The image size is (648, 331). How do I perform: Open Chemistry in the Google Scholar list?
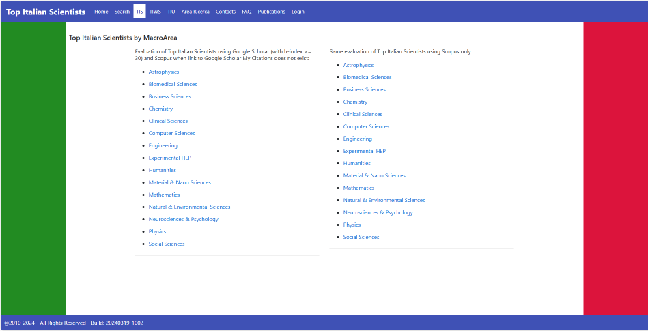pos(160,109)
